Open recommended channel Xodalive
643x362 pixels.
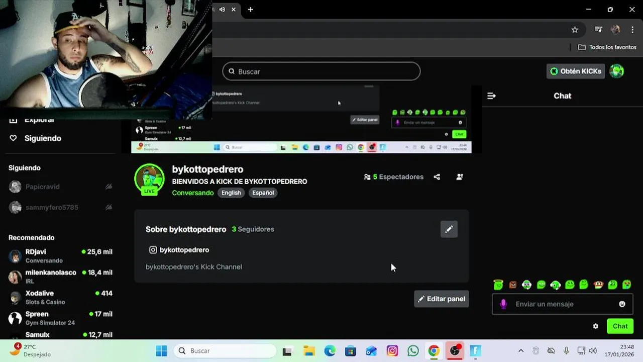[60, 297]
